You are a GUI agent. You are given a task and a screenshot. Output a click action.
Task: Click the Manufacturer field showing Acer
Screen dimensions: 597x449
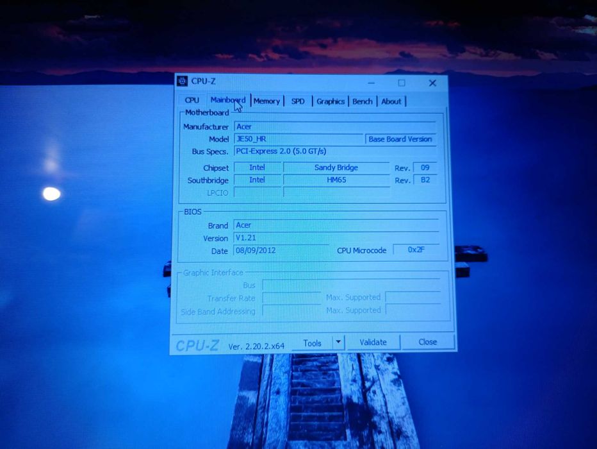click(334, 126)
